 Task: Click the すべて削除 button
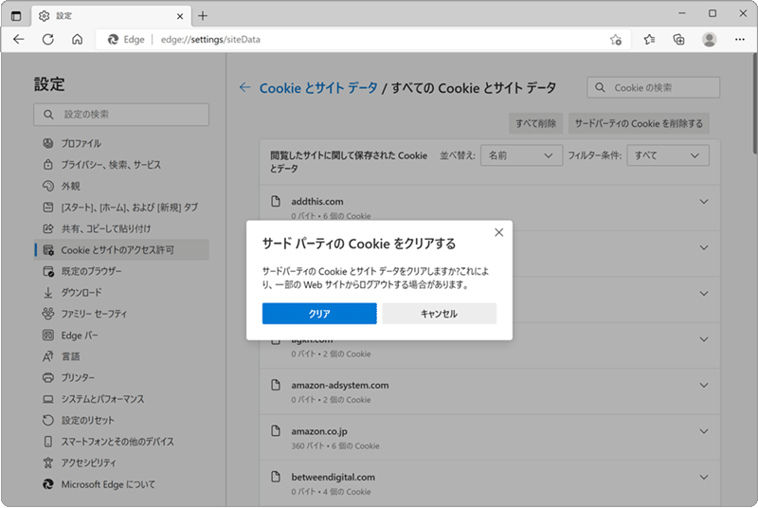[535, 123]
